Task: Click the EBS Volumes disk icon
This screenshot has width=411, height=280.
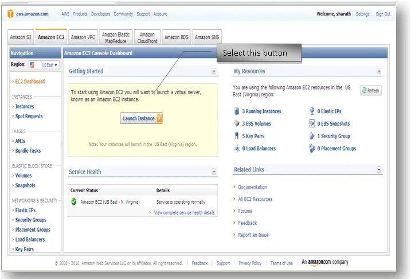Action: coord(236,123)
